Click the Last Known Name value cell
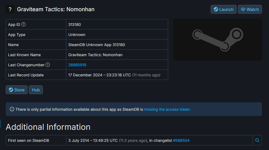This screenshot has width=269, height=150. (x=95, y=55)
